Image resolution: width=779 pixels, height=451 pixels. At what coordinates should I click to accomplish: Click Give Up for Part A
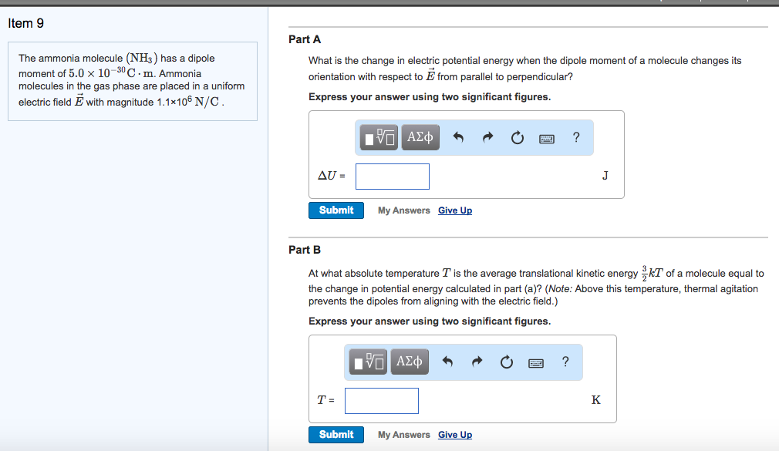tap(454, 210)
